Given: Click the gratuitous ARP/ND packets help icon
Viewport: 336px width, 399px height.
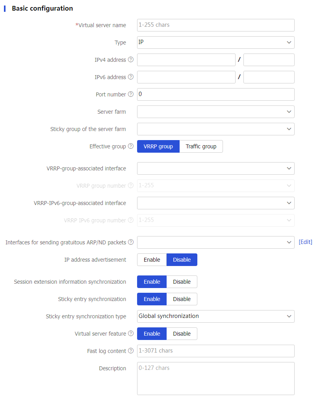Looking at the screenshot, I should click(x=131, y=242).
